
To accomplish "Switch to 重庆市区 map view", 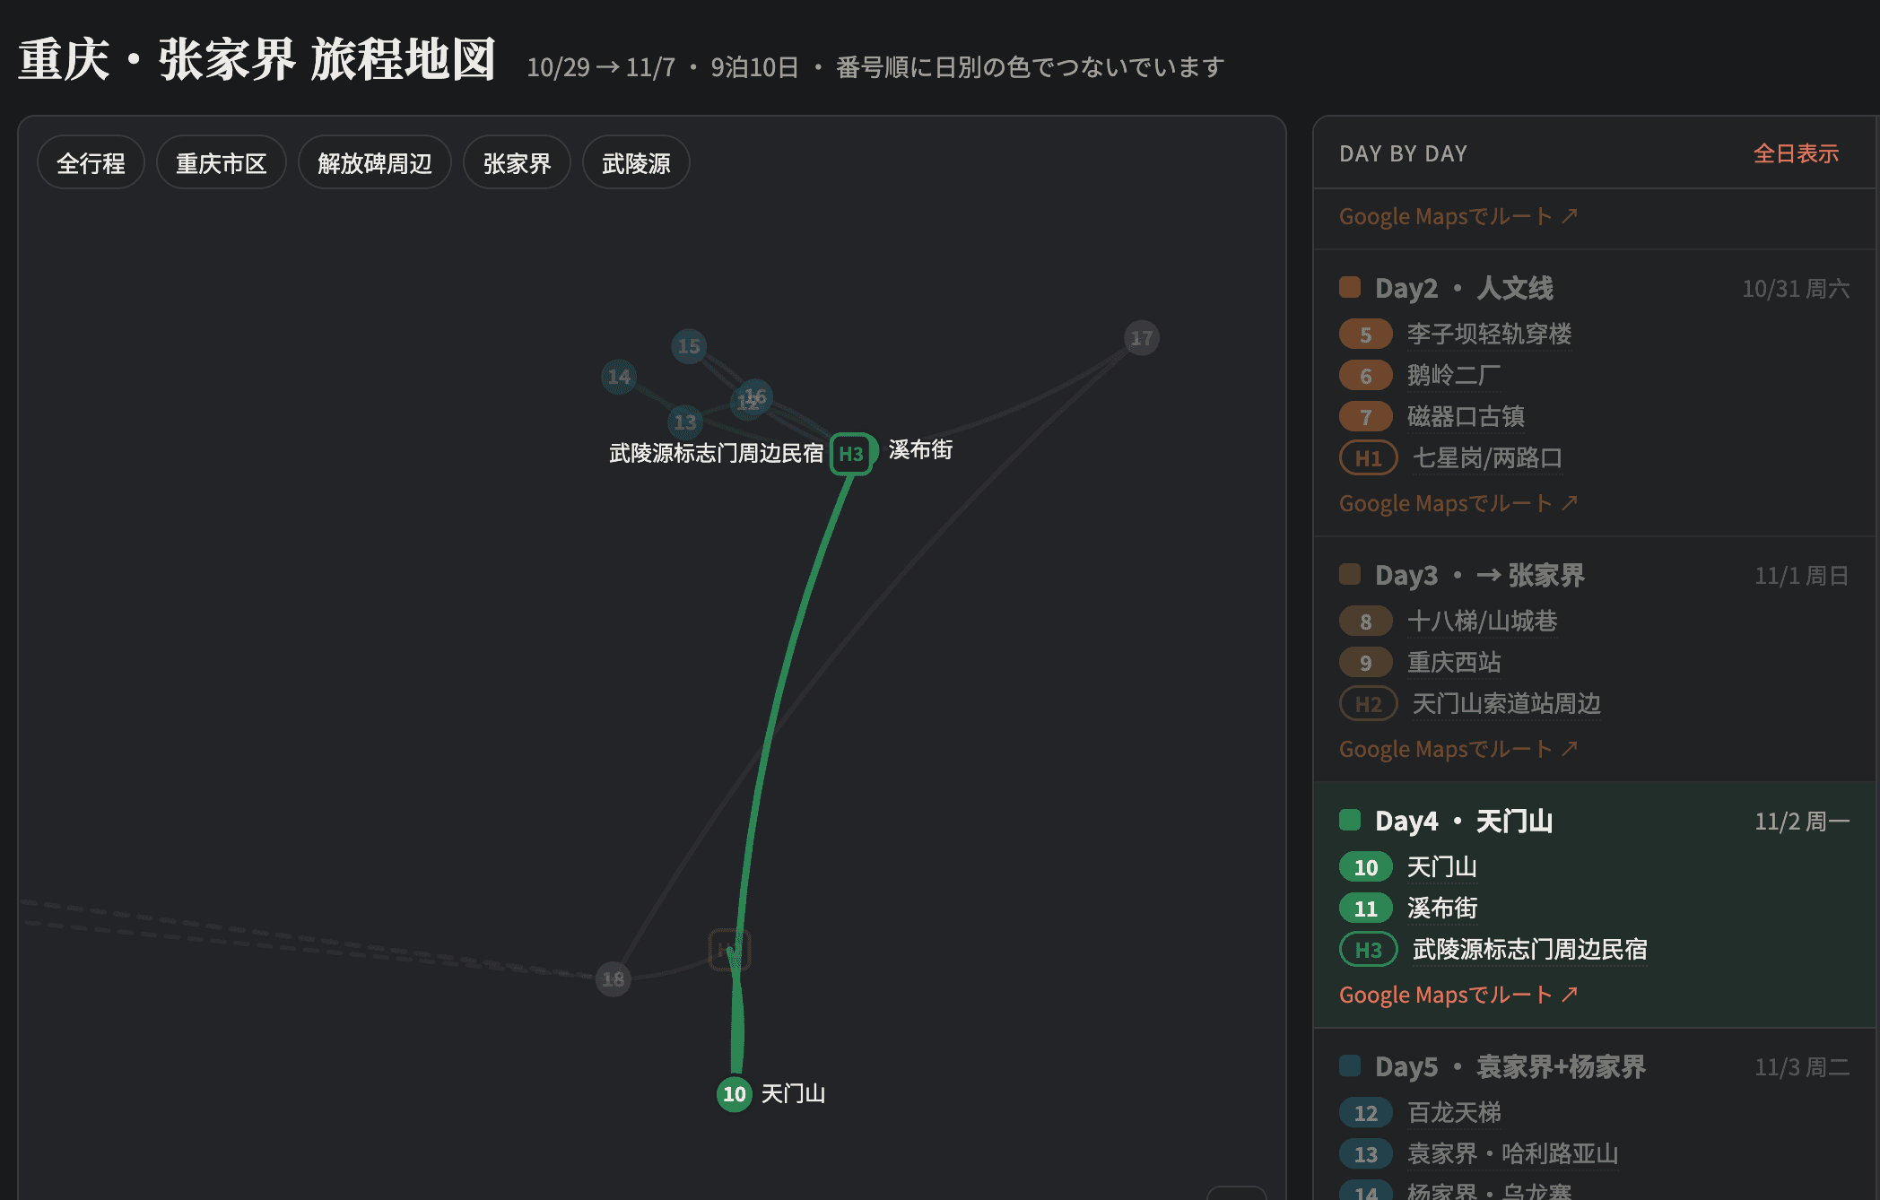I will [x=222, y=162].
